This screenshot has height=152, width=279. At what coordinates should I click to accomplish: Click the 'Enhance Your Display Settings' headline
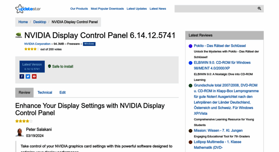[90, 109]
